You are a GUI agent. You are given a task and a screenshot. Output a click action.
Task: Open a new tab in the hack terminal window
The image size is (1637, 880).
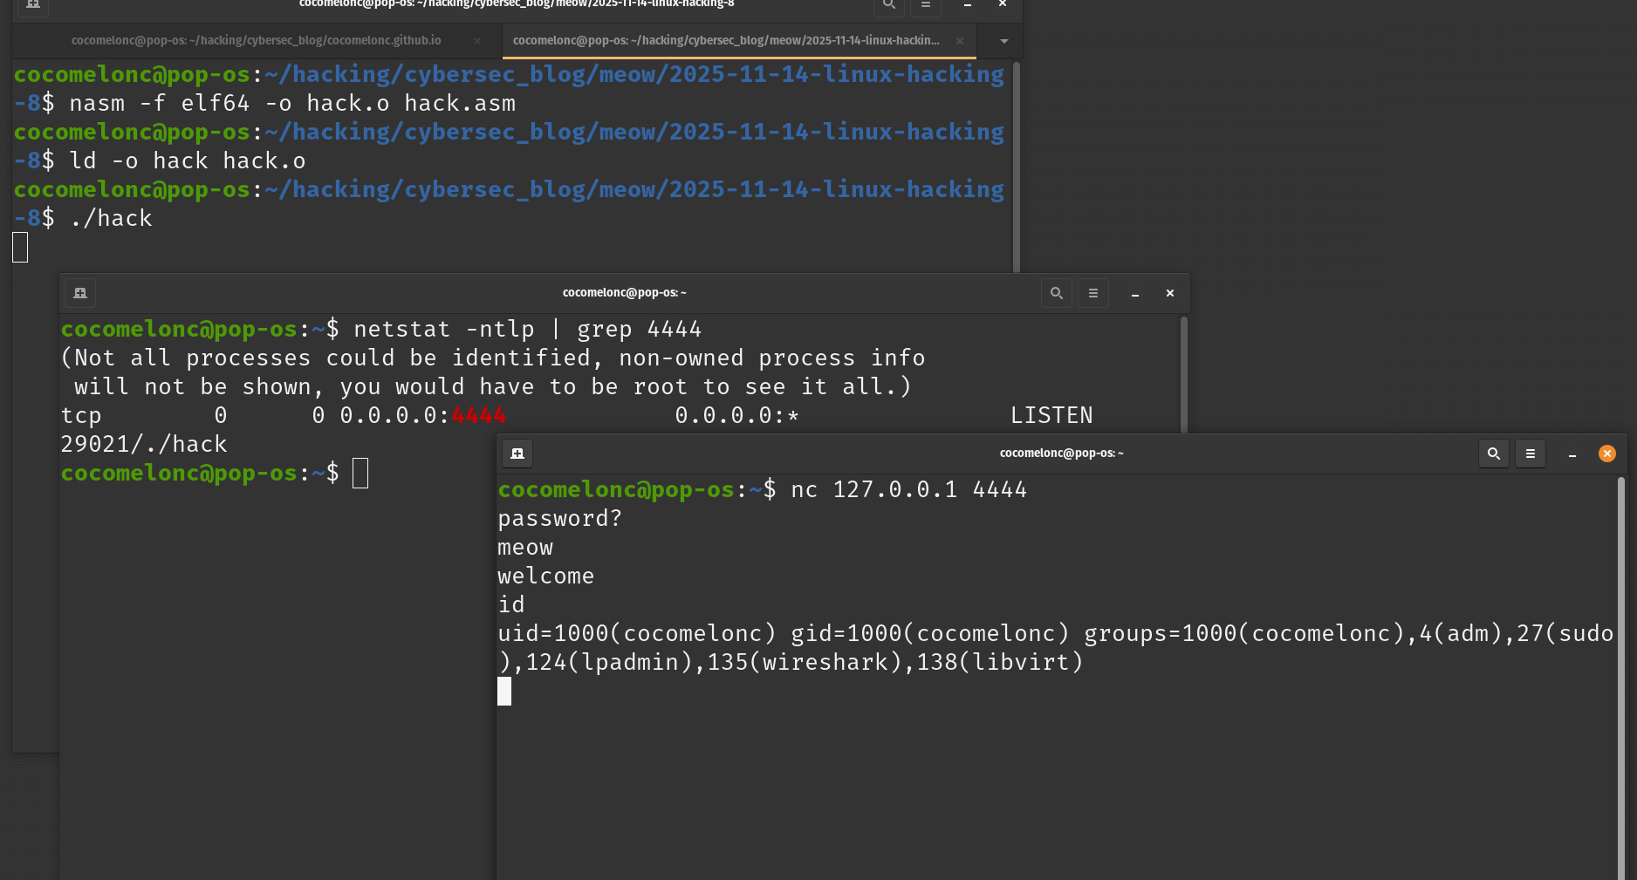click(32, 7)
